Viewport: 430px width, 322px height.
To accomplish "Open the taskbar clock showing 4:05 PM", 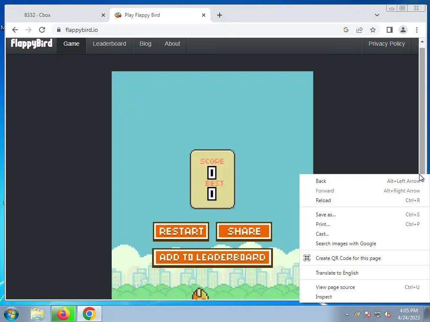I will pos(409,314).
